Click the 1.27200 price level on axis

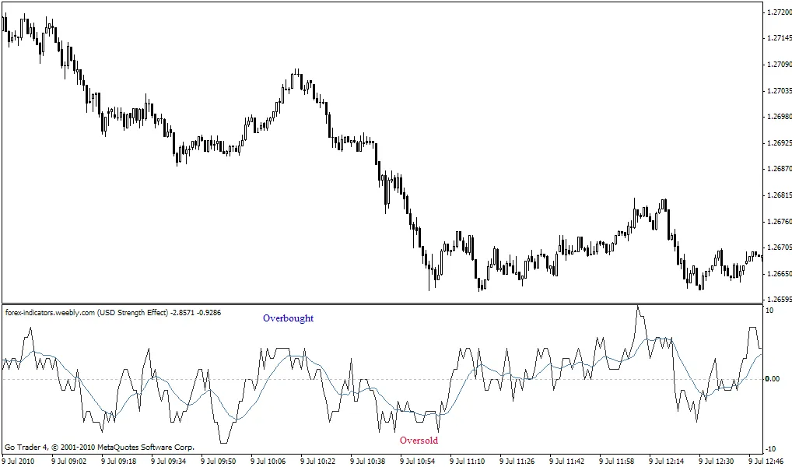point(779,12)
